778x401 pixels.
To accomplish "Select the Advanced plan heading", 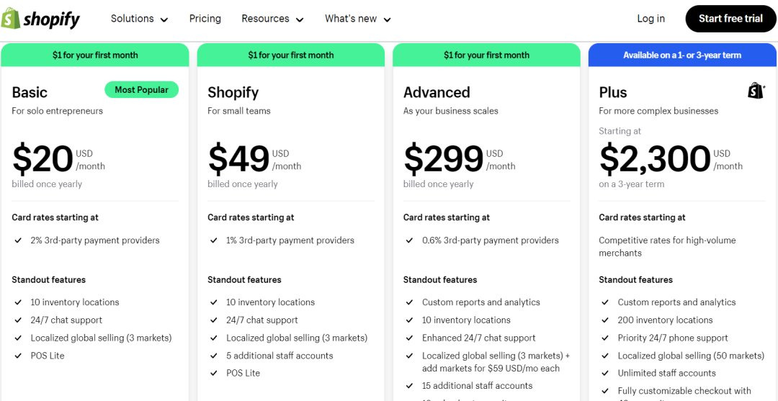I will coord(437,92).
